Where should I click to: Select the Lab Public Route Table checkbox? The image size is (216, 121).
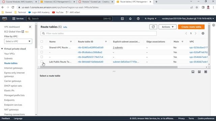point(42,62)
